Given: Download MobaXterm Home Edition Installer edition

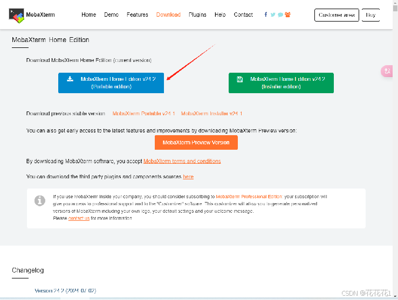Looking at the screenshot, I should click(x=281, y=83).
